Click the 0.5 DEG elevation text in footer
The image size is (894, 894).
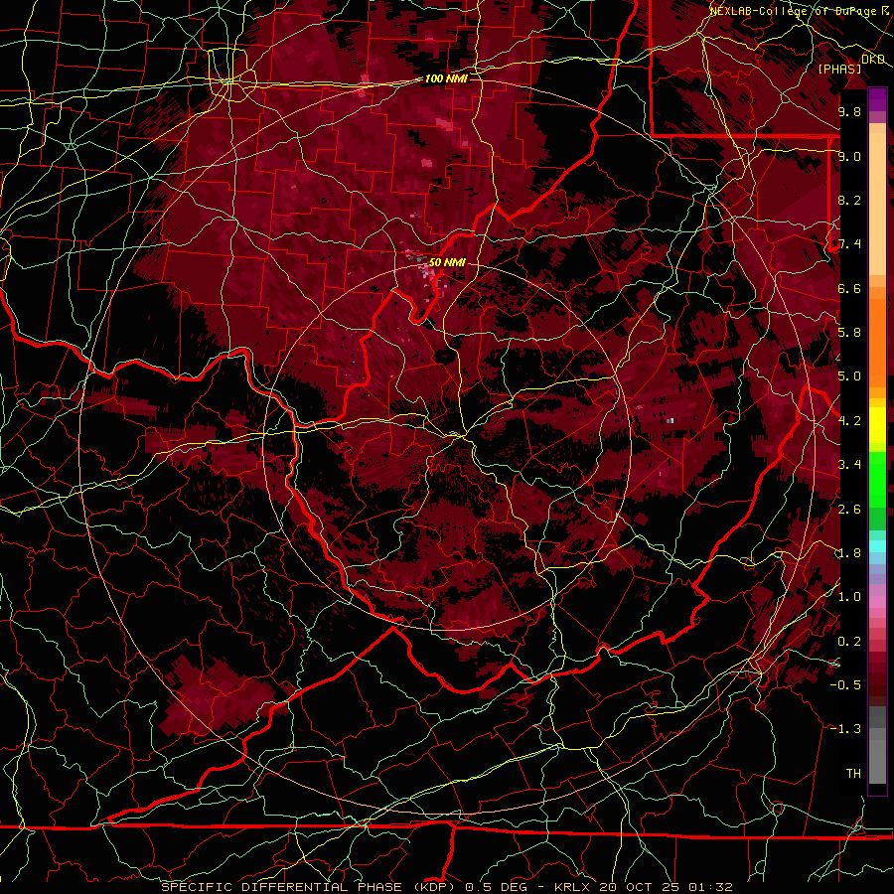coord(496,887)
